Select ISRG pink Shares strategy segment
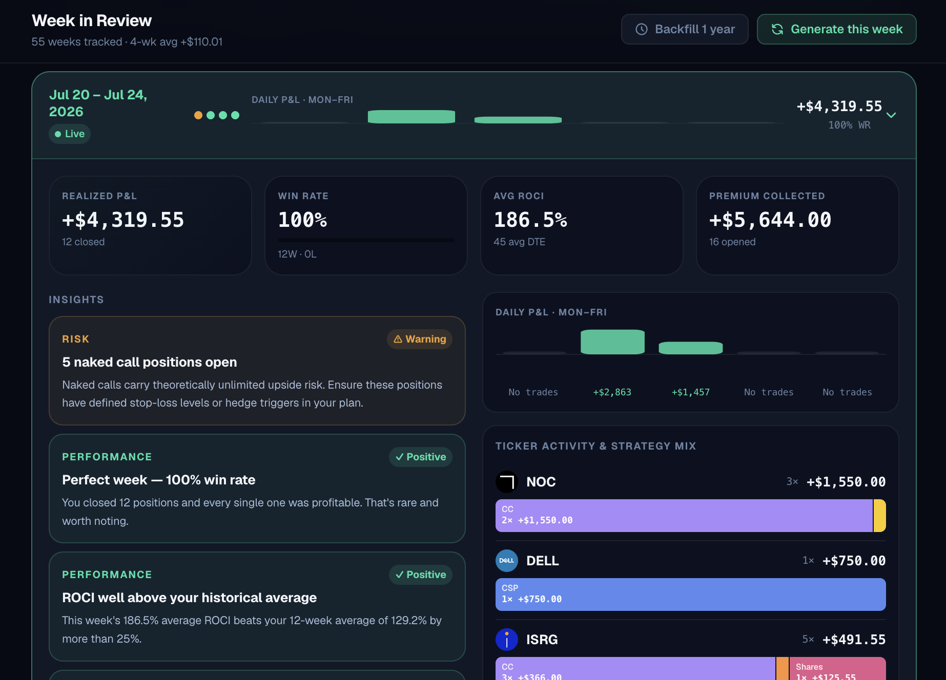This screenshot has height=680, width=946. click(x=838, y=669)
